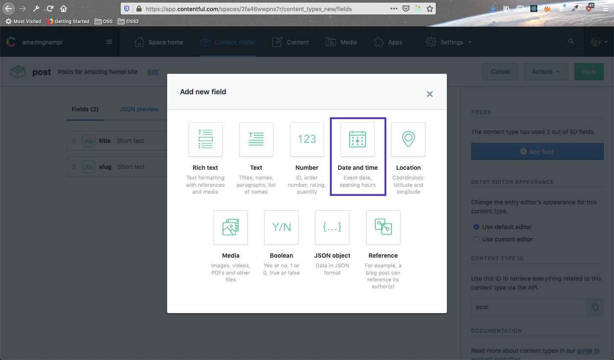This screenshot has height=360, width=614.
Task: Select the JSON object field icon
Action: click(332, 227)
